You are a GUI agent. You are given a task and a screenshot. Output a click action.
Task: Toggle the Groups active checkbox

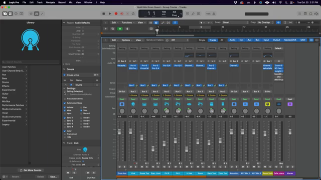[65, 75]
